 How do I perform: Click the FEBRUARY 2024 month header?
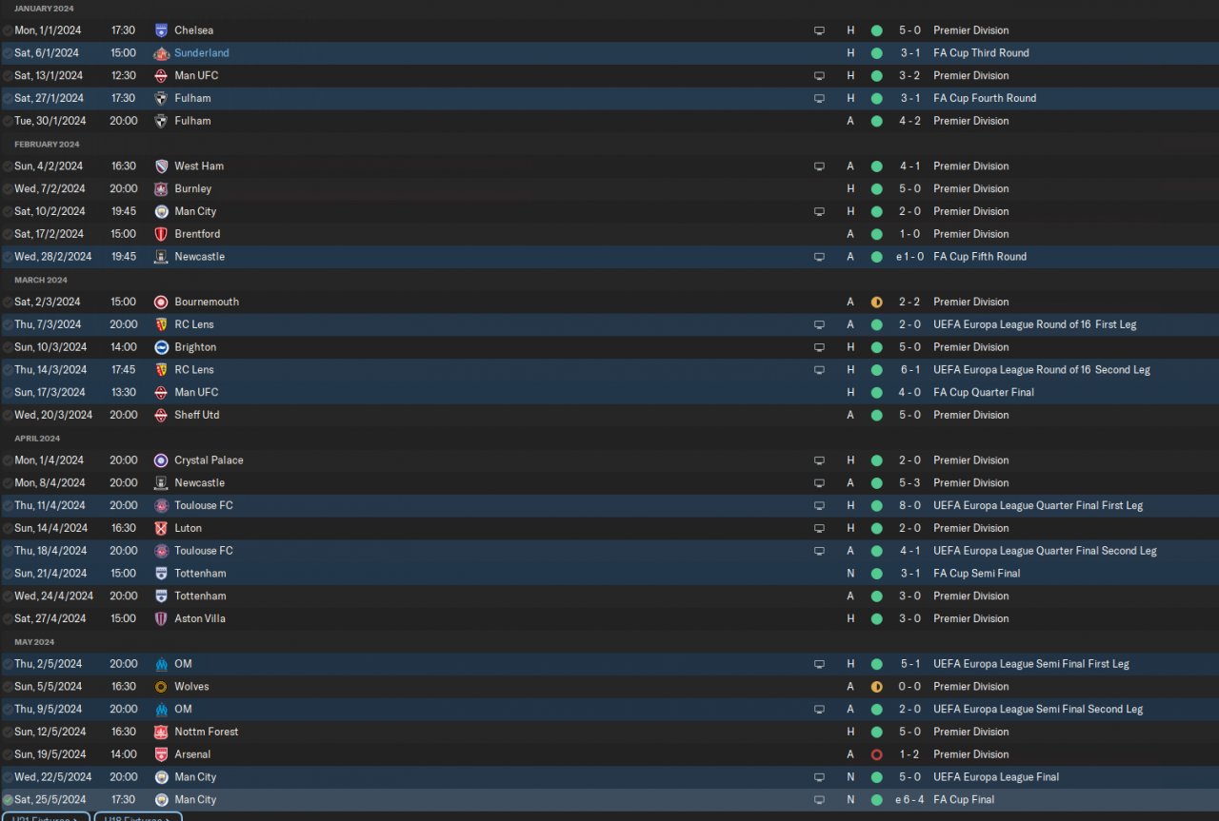(47, 145)
